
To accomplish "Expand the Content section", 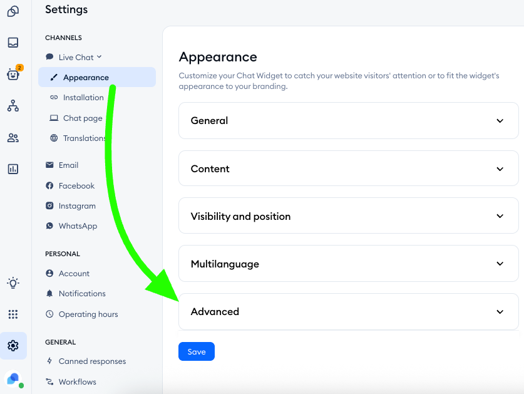I will point(348,168).
